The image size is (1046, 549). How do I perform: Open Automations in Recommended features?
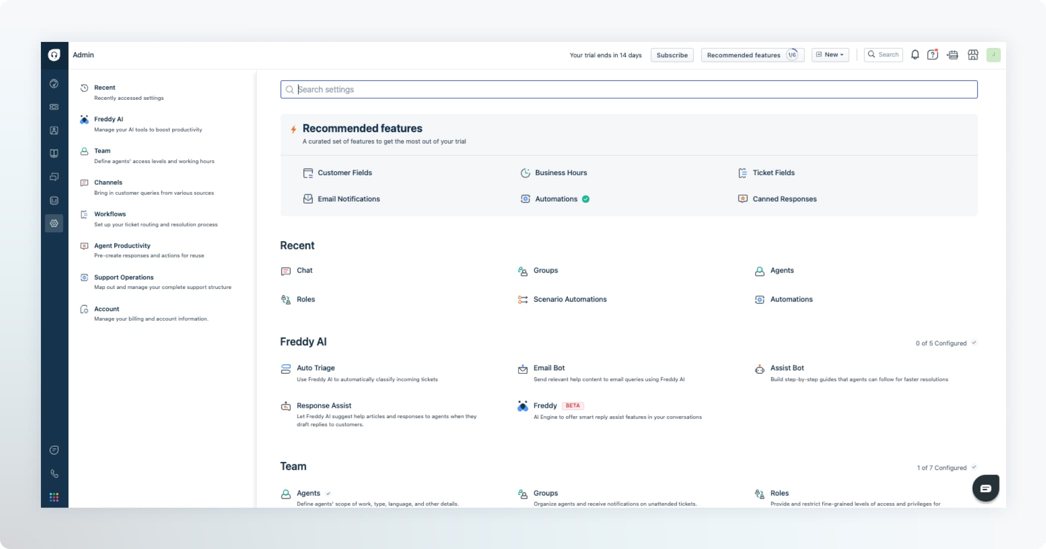555,199
